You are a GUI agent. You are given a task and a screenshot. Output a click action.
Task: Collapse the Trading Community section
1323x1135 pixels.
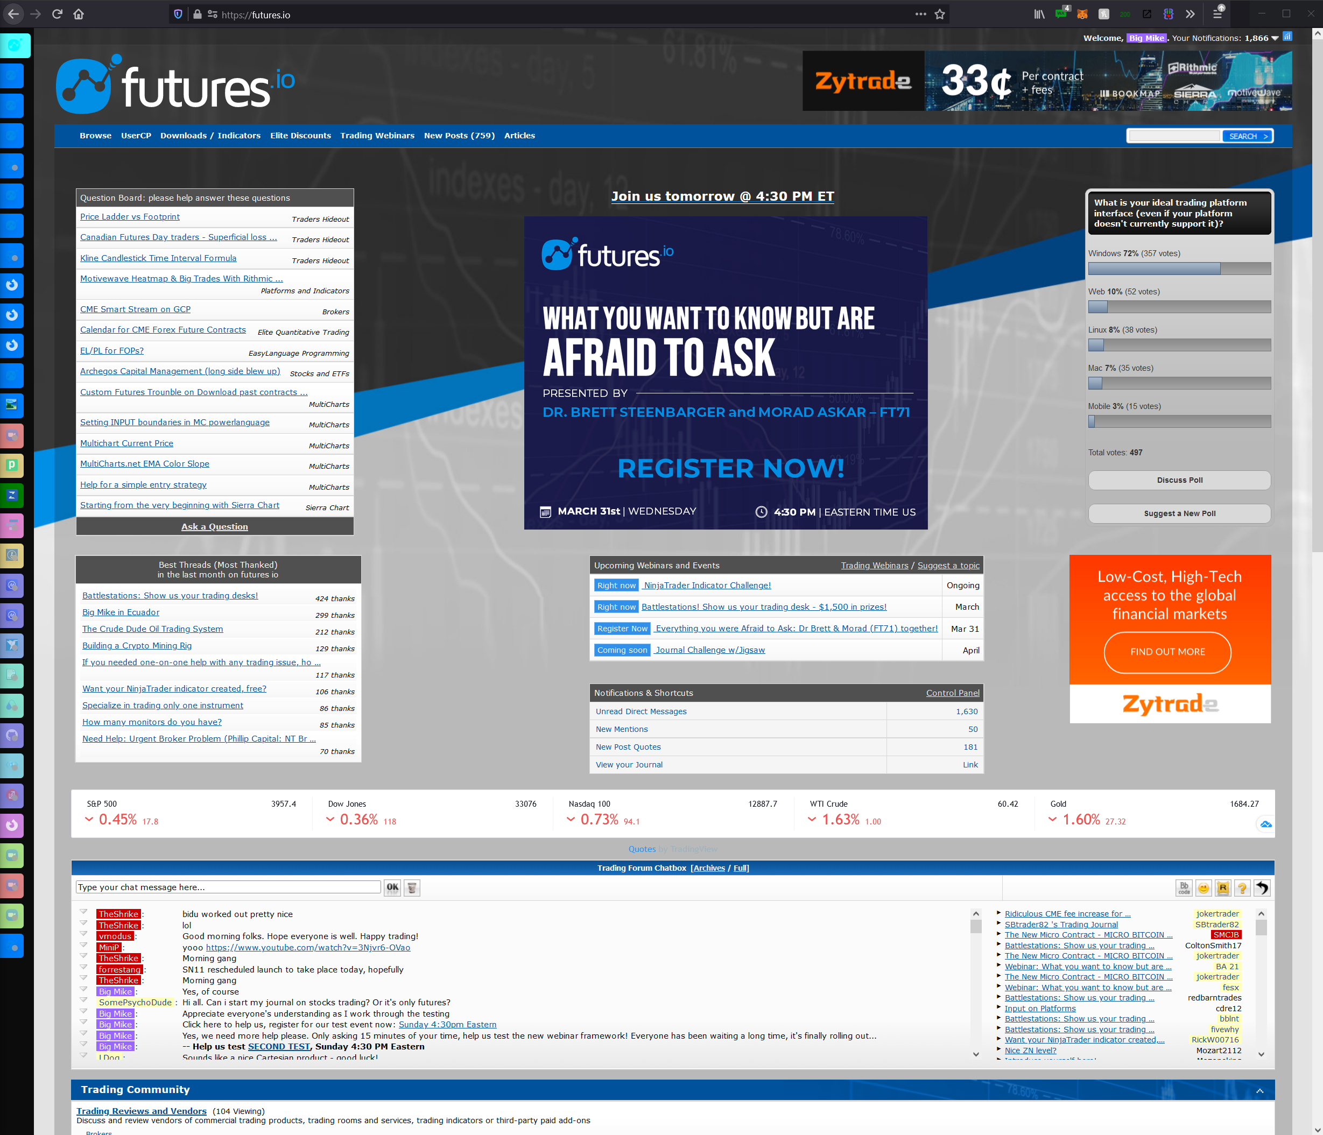1260,1091
